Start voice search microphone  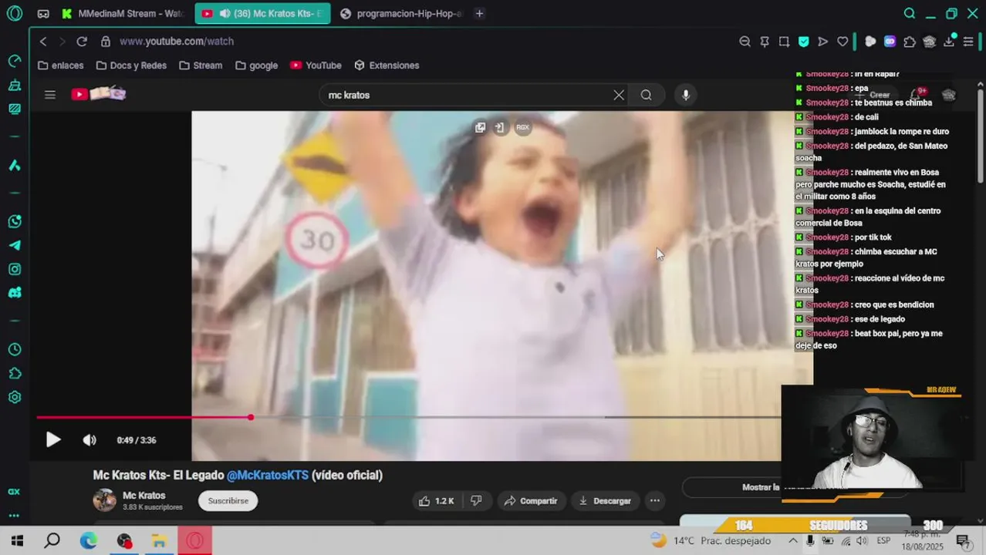(685, 95)
